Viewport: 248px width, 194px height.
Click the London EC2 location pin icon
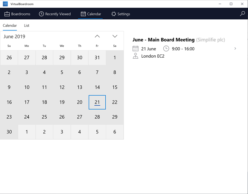point(135,56)
